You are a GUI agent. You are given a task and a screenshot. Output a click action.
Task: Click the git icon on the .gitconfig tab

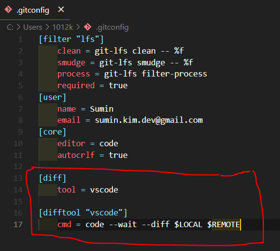tap(8, 10)
